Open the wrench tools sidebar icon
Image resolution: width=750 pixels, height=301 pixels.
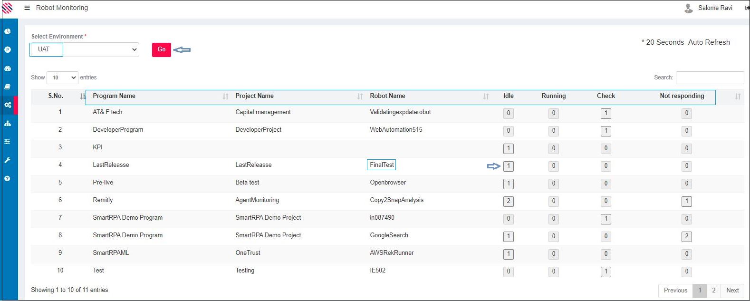pos(8,160)
